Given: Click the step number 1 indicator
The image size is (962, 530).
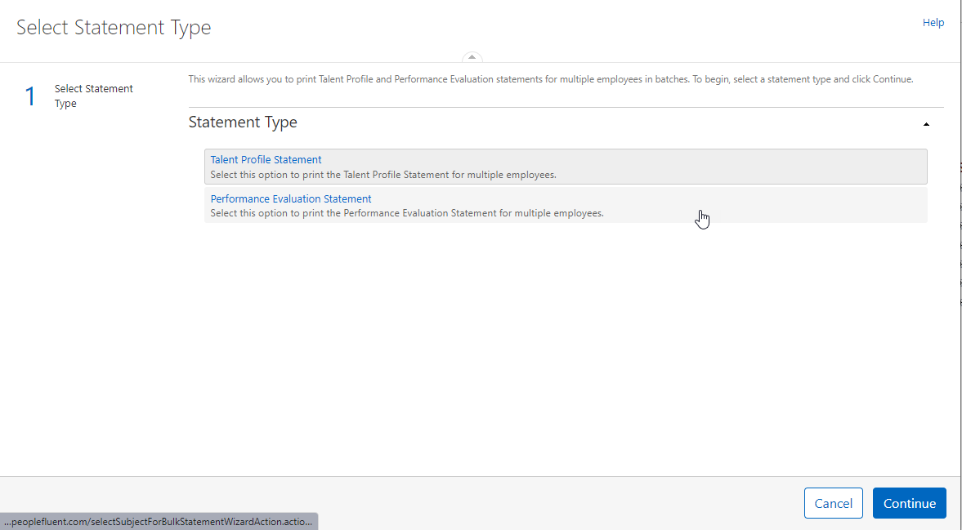Looking at the screenshot, I should 30,96.
